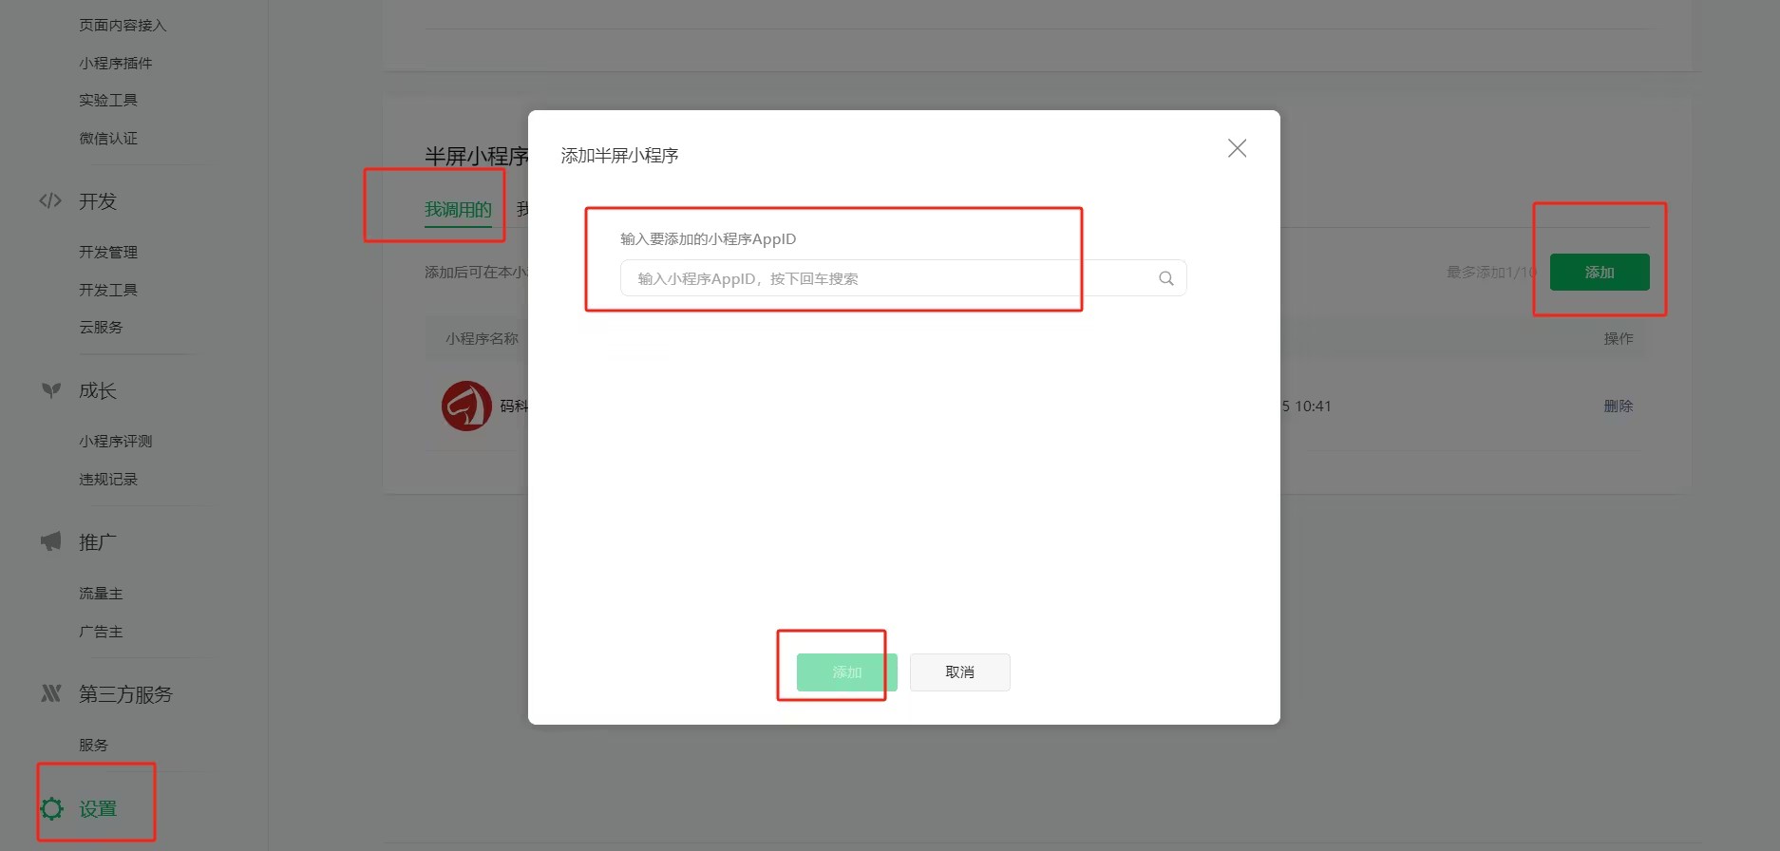Click the 开发 code brackets icon
The image size is (1780, 851).
50,200
